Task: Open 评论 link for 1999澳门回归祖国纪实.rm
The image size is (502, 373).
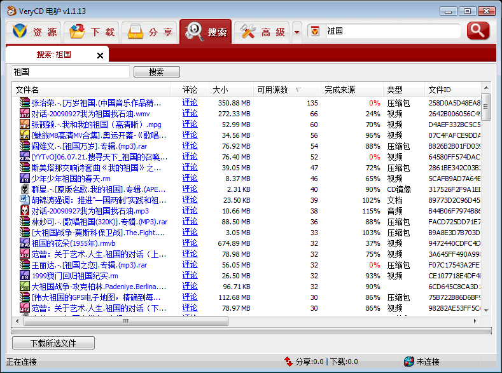Action: [x=190, y=276]
